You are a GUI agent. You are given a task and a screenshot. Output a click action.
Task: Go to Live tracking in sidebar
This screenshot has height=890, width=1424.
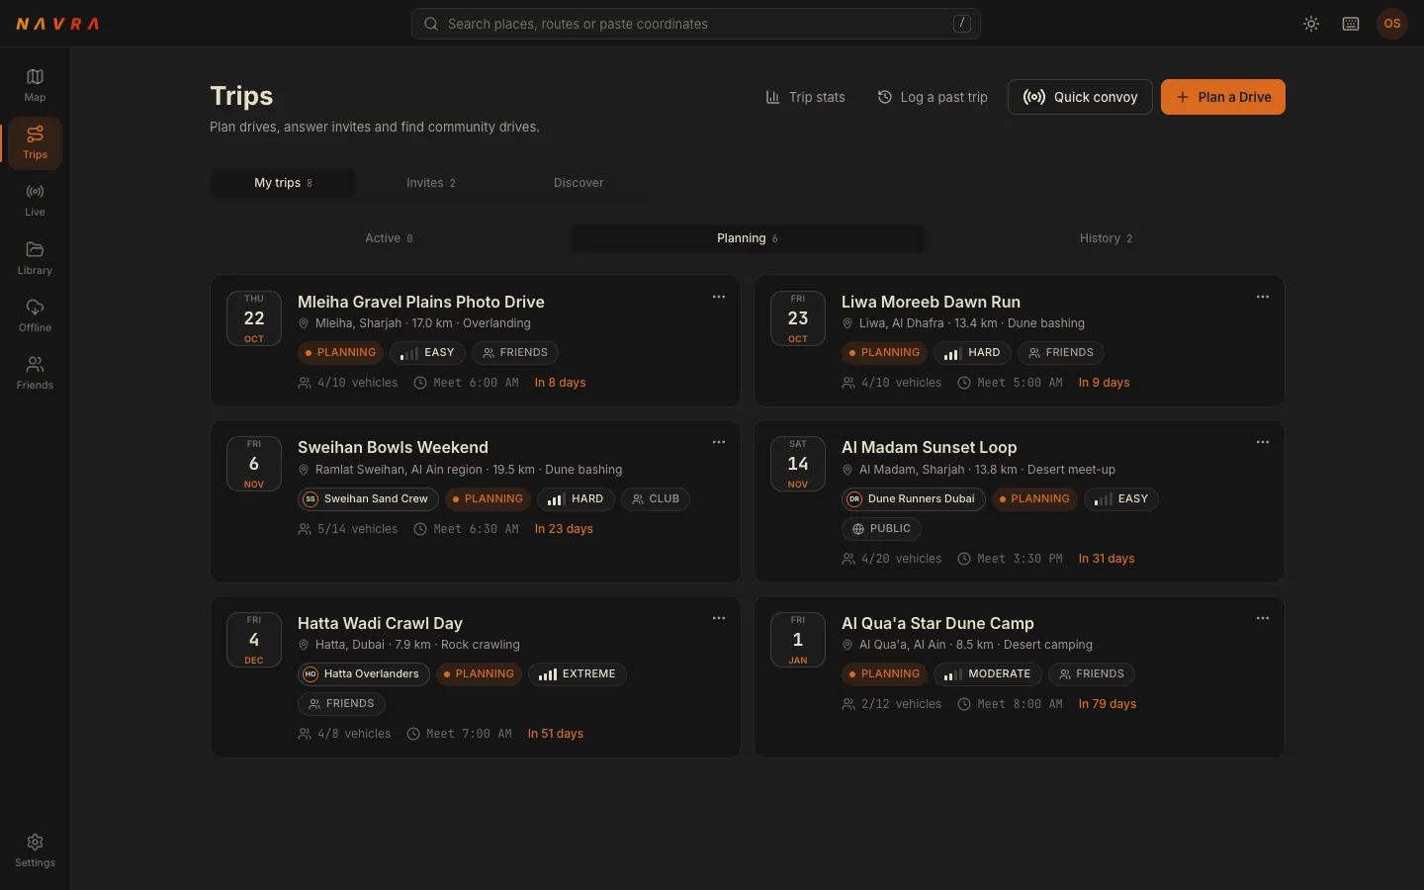(35, 200)
